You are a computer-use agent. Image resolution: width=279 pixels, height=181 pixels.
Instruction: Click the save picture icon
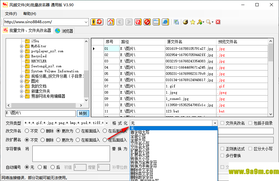[176, 22]
